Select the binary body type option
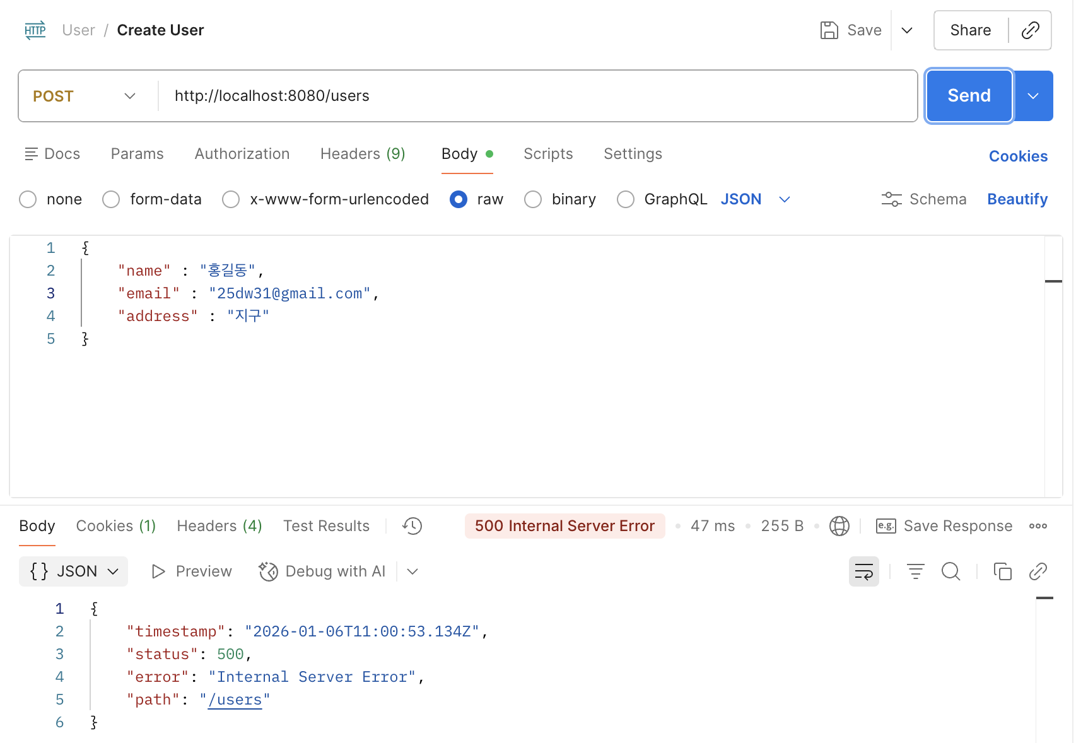1076x743 pixels. (533, 199)
